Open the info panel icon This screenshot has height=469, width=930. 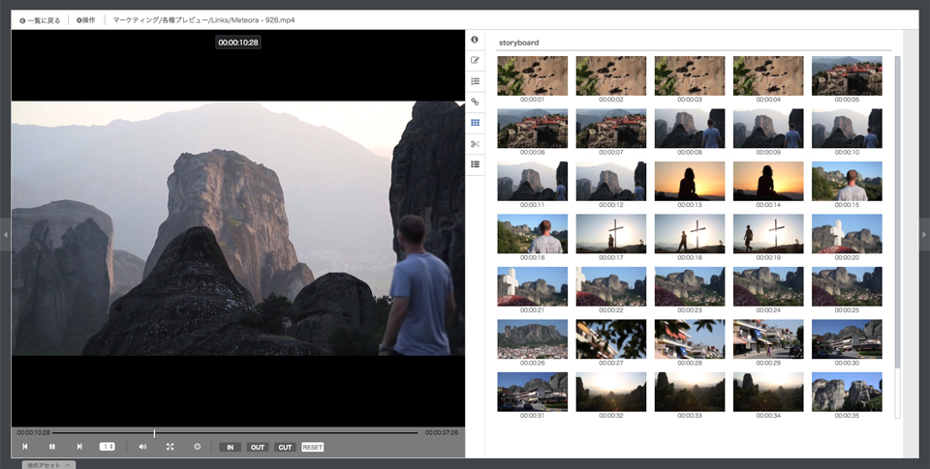(x=475, y=40)
